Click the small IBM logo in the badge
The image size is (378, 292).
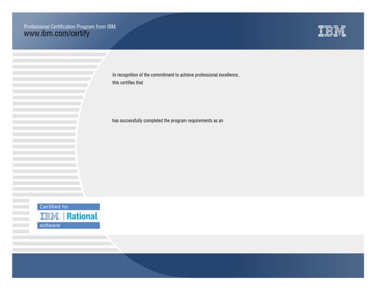pyautogui.click(x=51, y=216)
